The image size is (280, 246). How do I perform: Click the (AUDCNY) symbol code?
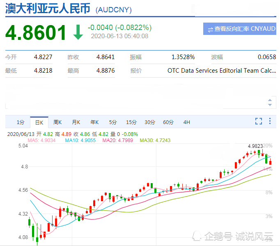pos(114,9)
